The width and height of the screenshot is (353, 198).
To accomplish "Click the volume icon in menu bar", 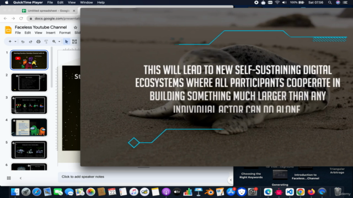I will (285, 2).
